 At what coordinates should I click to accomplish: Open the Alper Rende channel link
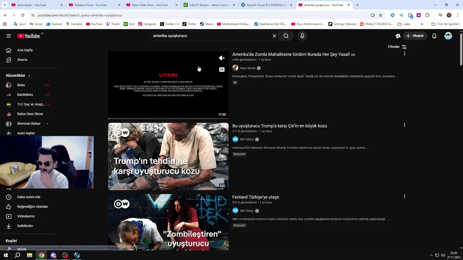(x=247, y=68)
